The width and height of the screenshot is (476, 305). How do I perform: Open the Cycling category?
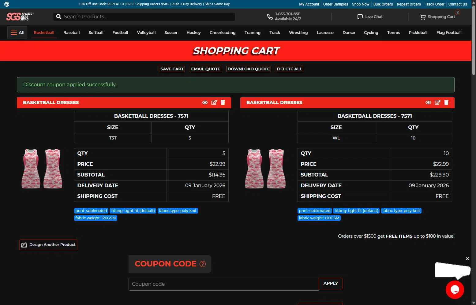(x=371, y=33)
